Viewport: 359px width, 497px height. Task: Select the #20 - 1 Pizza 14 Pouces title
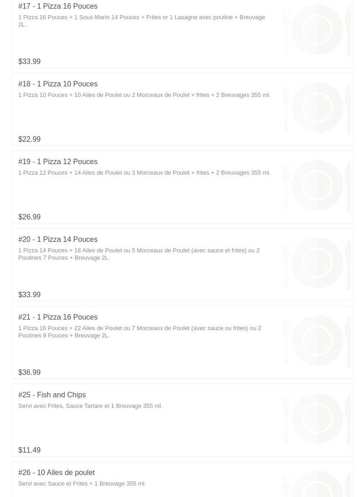[x=58, y=240]
